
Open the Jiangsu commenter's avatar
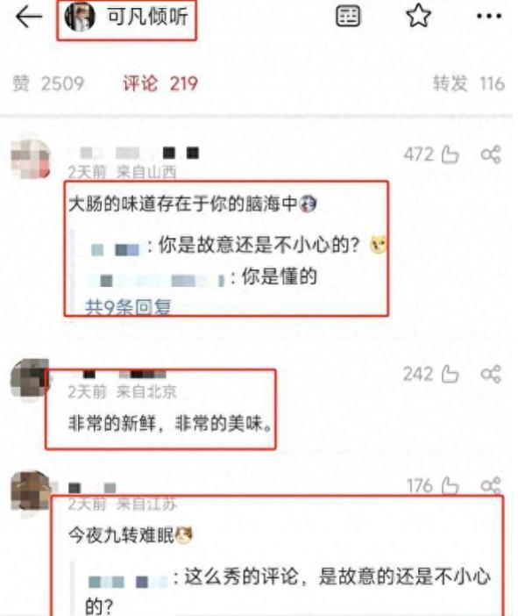[x=31, y=491]
